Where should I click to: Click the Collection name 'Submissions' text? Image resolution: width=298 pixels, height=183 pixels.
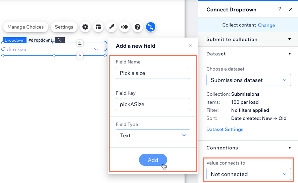(x=245, y=94)
